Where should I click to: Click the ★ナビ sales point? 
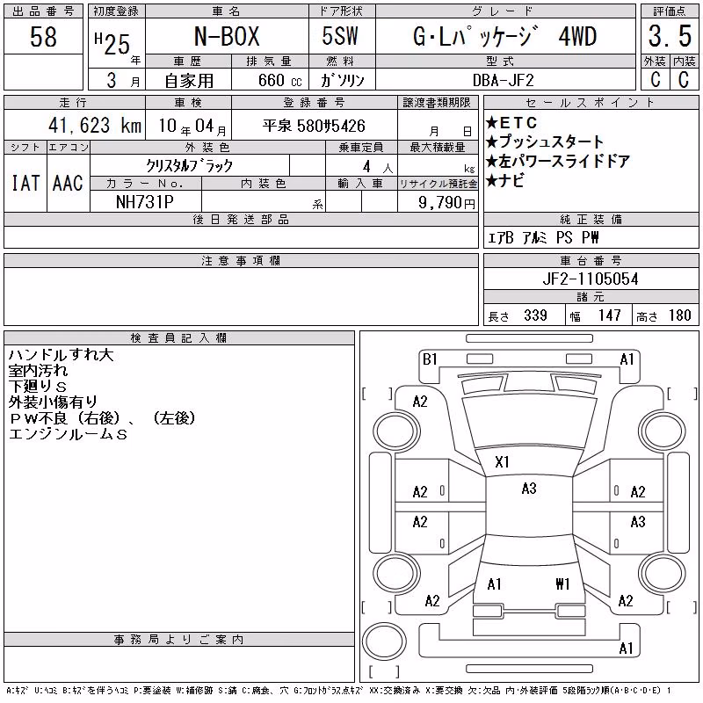(x=504, y=181)
